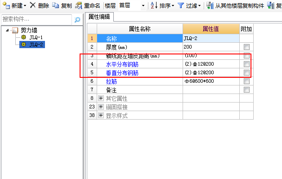The image size is (282, 179).
Task: Click the 复制 button label
Action: click(67, 6)
